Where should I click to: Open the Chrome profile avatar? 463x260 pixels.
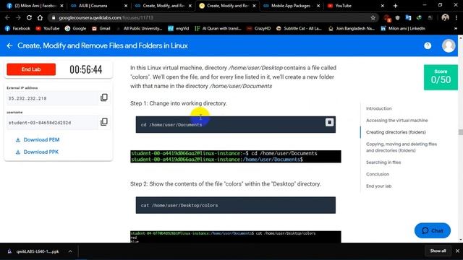click(x=446, y=17)
